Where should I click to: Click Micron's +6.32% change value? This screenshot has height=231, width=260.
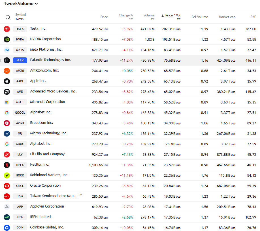click(127, 134)
